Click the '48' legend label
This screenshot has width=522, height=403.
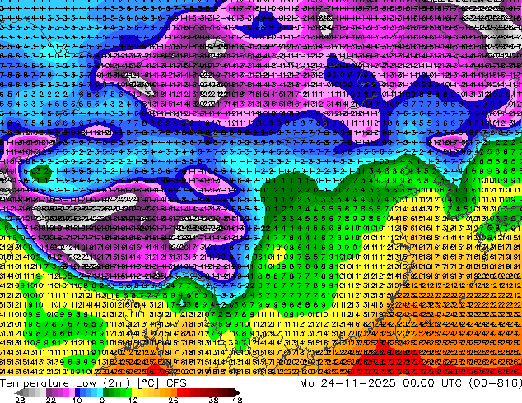coord(237,400)
